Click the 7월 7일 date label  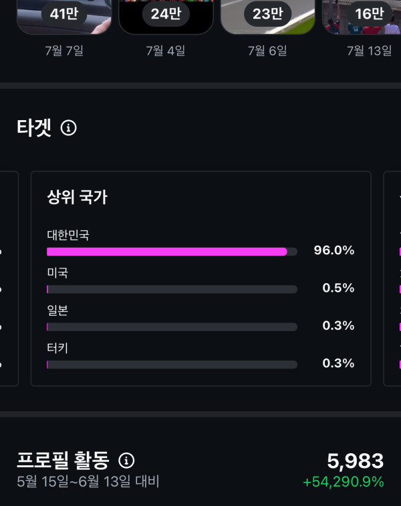64,51
